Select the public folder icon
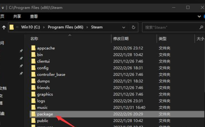The width and height of the screenshot is (205, 127). [x=33, y=120]
